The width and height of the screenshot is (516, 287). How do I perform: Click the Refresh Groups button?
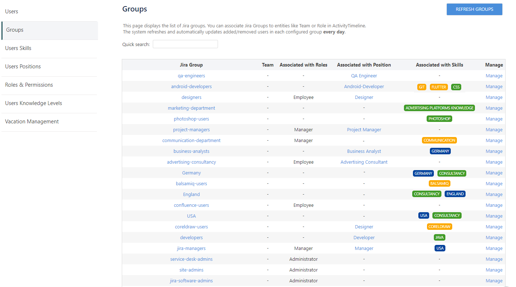[474, 9]
